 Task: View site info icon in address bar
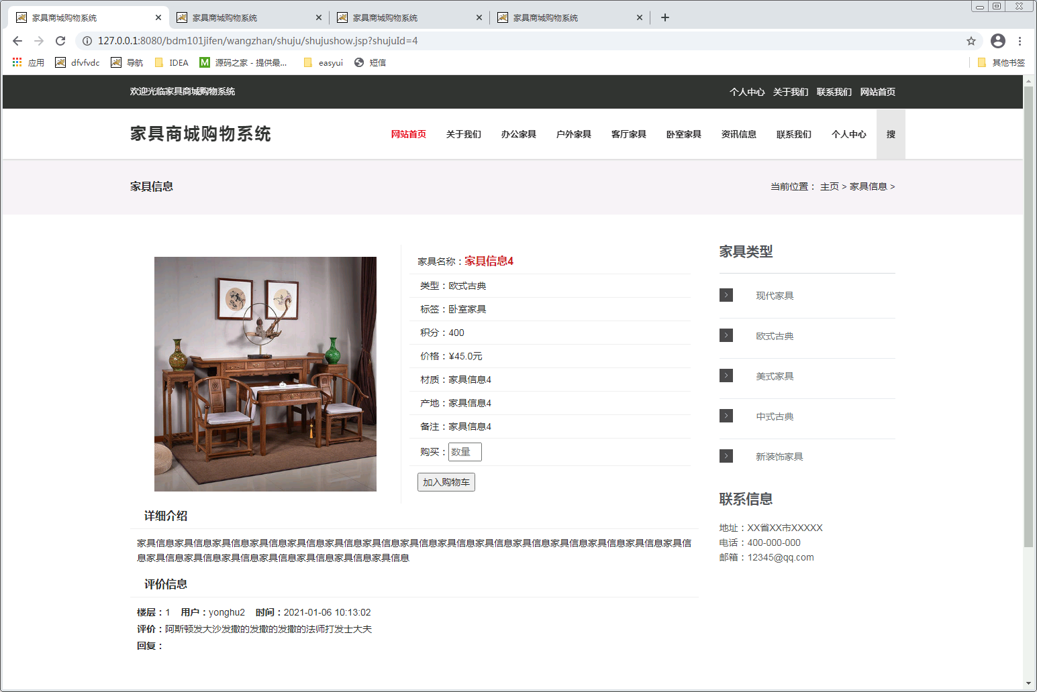[x=87, y=41]
